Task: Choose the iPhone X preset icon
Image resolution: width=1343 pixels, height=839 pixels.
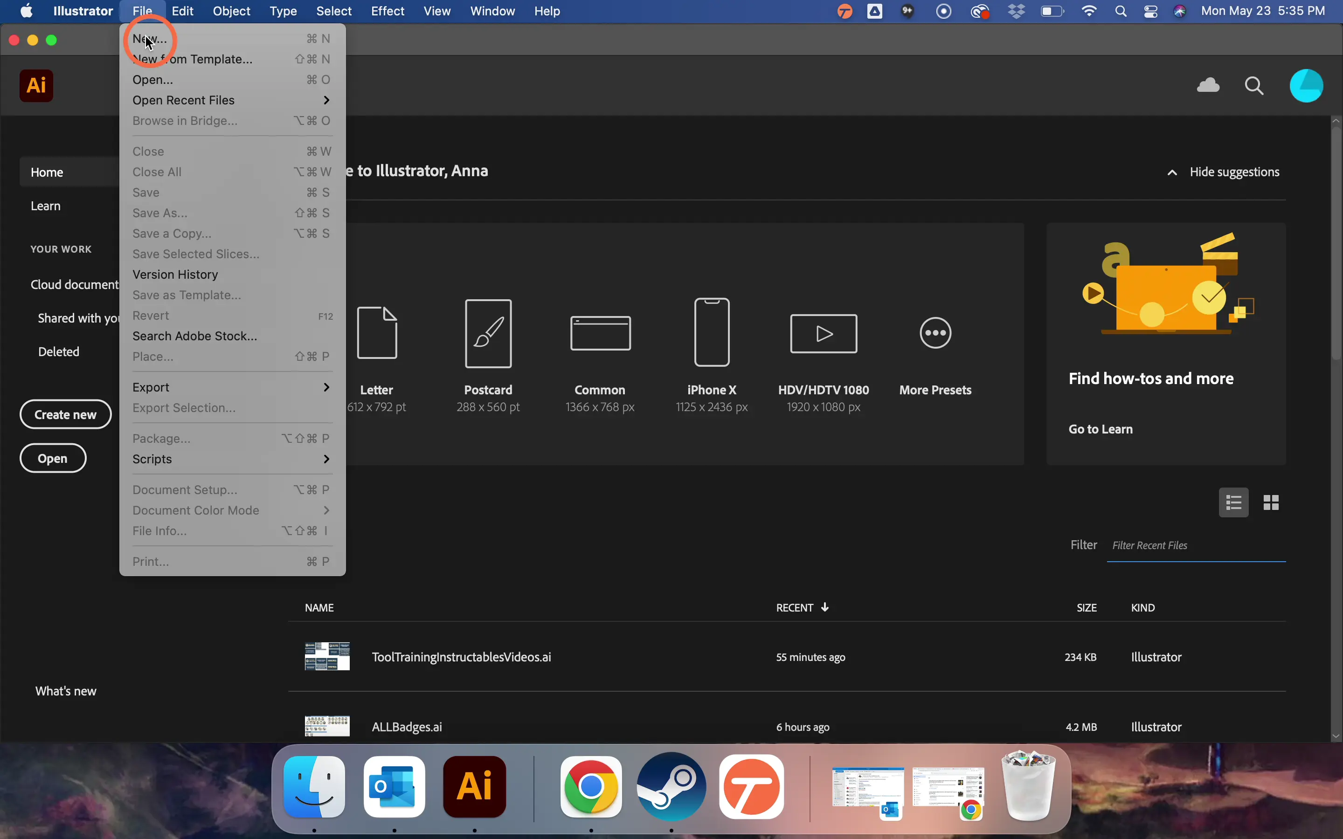Action: [x=712, y=332]
